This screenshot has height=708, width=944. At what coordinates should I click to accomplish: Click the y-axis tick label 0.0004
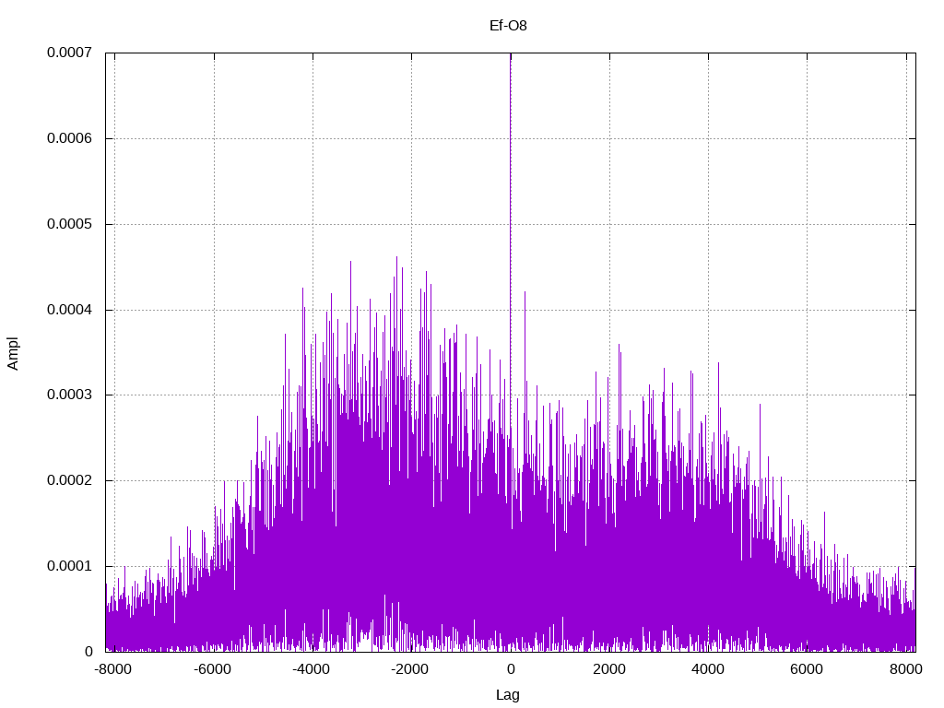[x=69, y=310]
